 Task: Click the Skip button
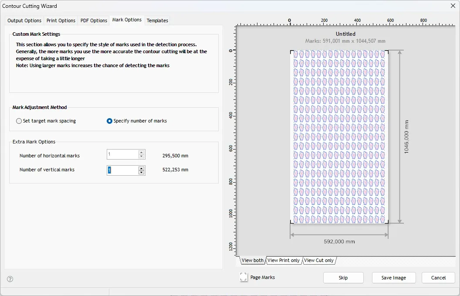point(343,278)
